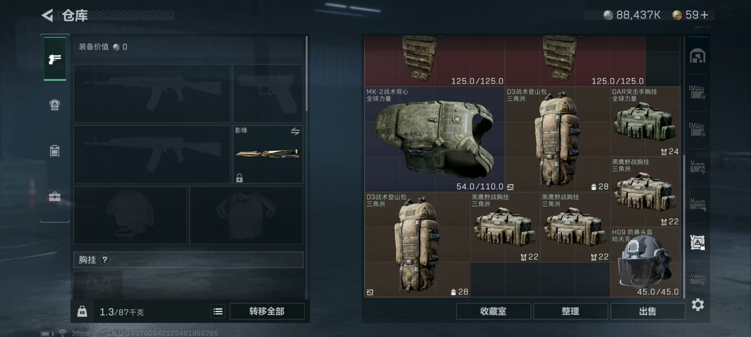Open the highlighted safe box container icon
751x337 pixels.
coord(698,243)
